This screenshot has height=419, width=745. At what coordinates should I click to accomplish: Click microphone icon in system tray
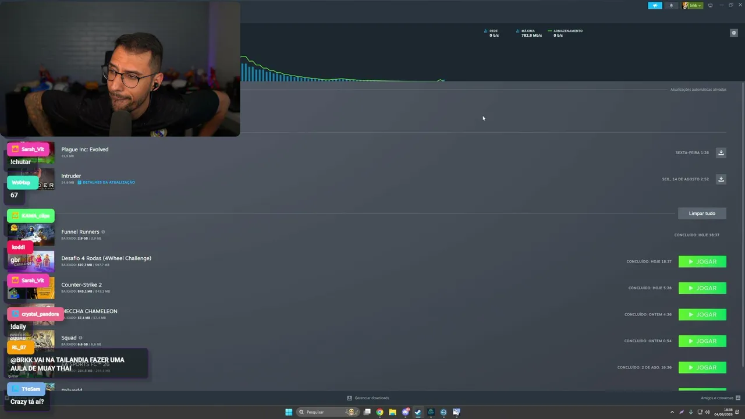(691, 412)
